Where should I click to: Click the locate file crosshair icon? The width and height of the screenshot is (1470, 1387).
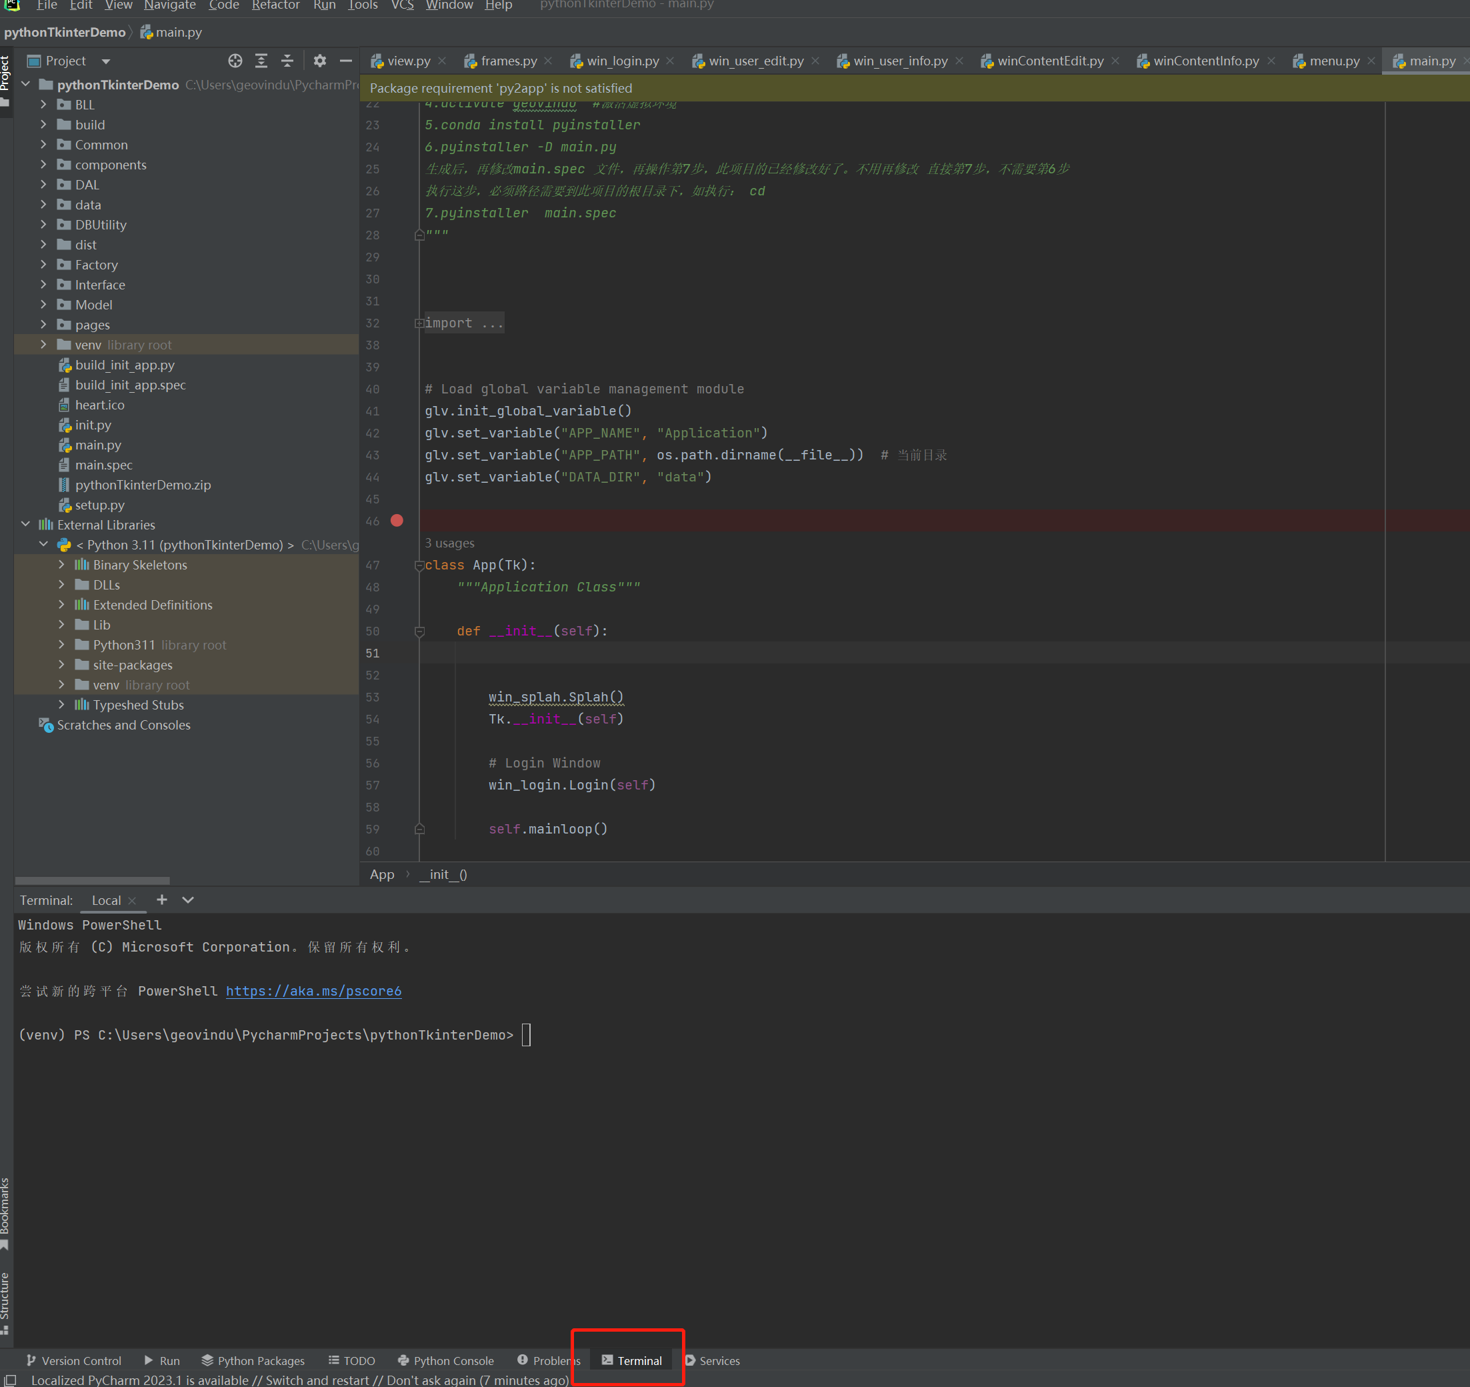(x=235, y=61)
